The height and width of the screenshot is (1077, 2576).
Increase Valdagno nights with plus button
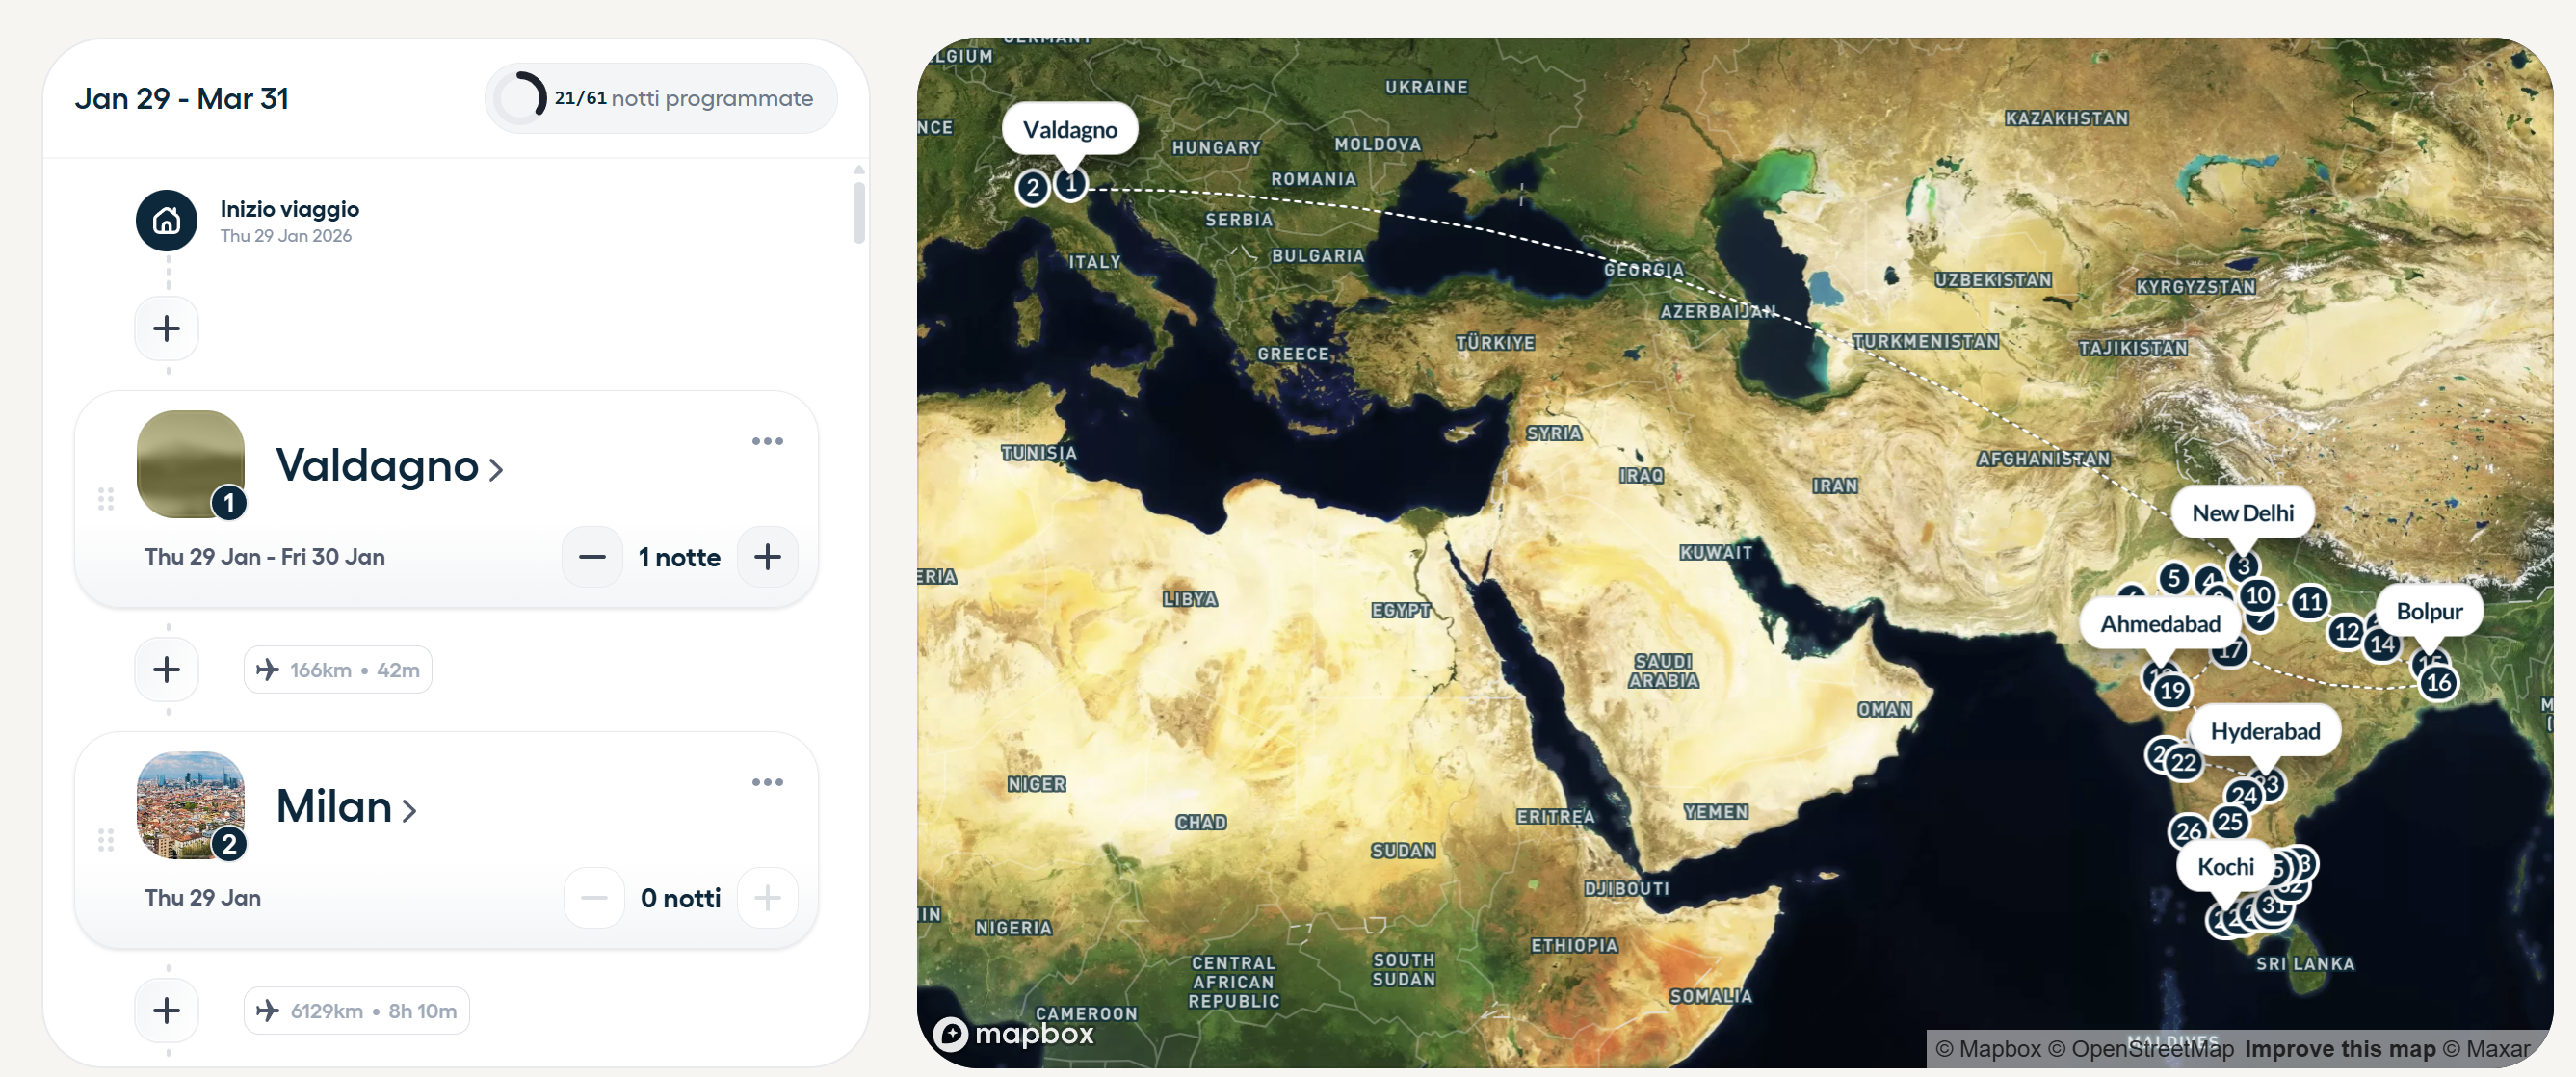pyautogui.click(x=767, y=557)
